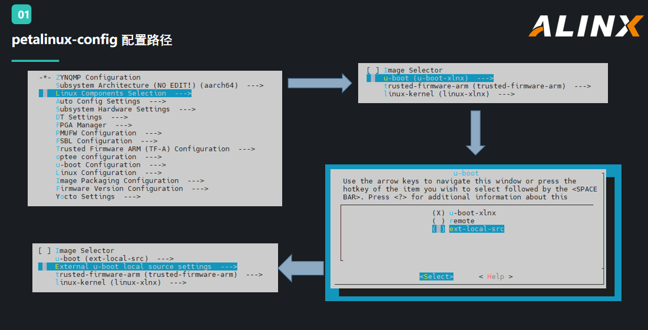648x330 pixels.
Task: Toggle Image Selector checkbox in top-right panel
Action: tap(373, 70)
